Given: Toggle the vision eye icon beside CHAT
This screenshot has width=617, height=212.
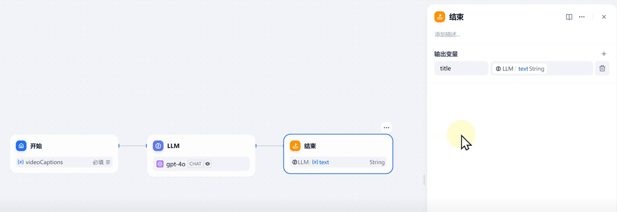Looking at the screenshot, I should tap(208, 164).
